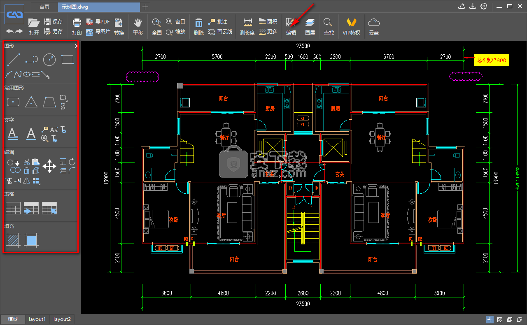Activate the four-arrow Move tool
This screenshot has width=527, height=325.
(49, 166)
